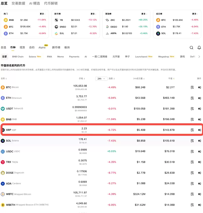Open the detail icon in the DOGE row
The image size is (203, 213).
192,173
